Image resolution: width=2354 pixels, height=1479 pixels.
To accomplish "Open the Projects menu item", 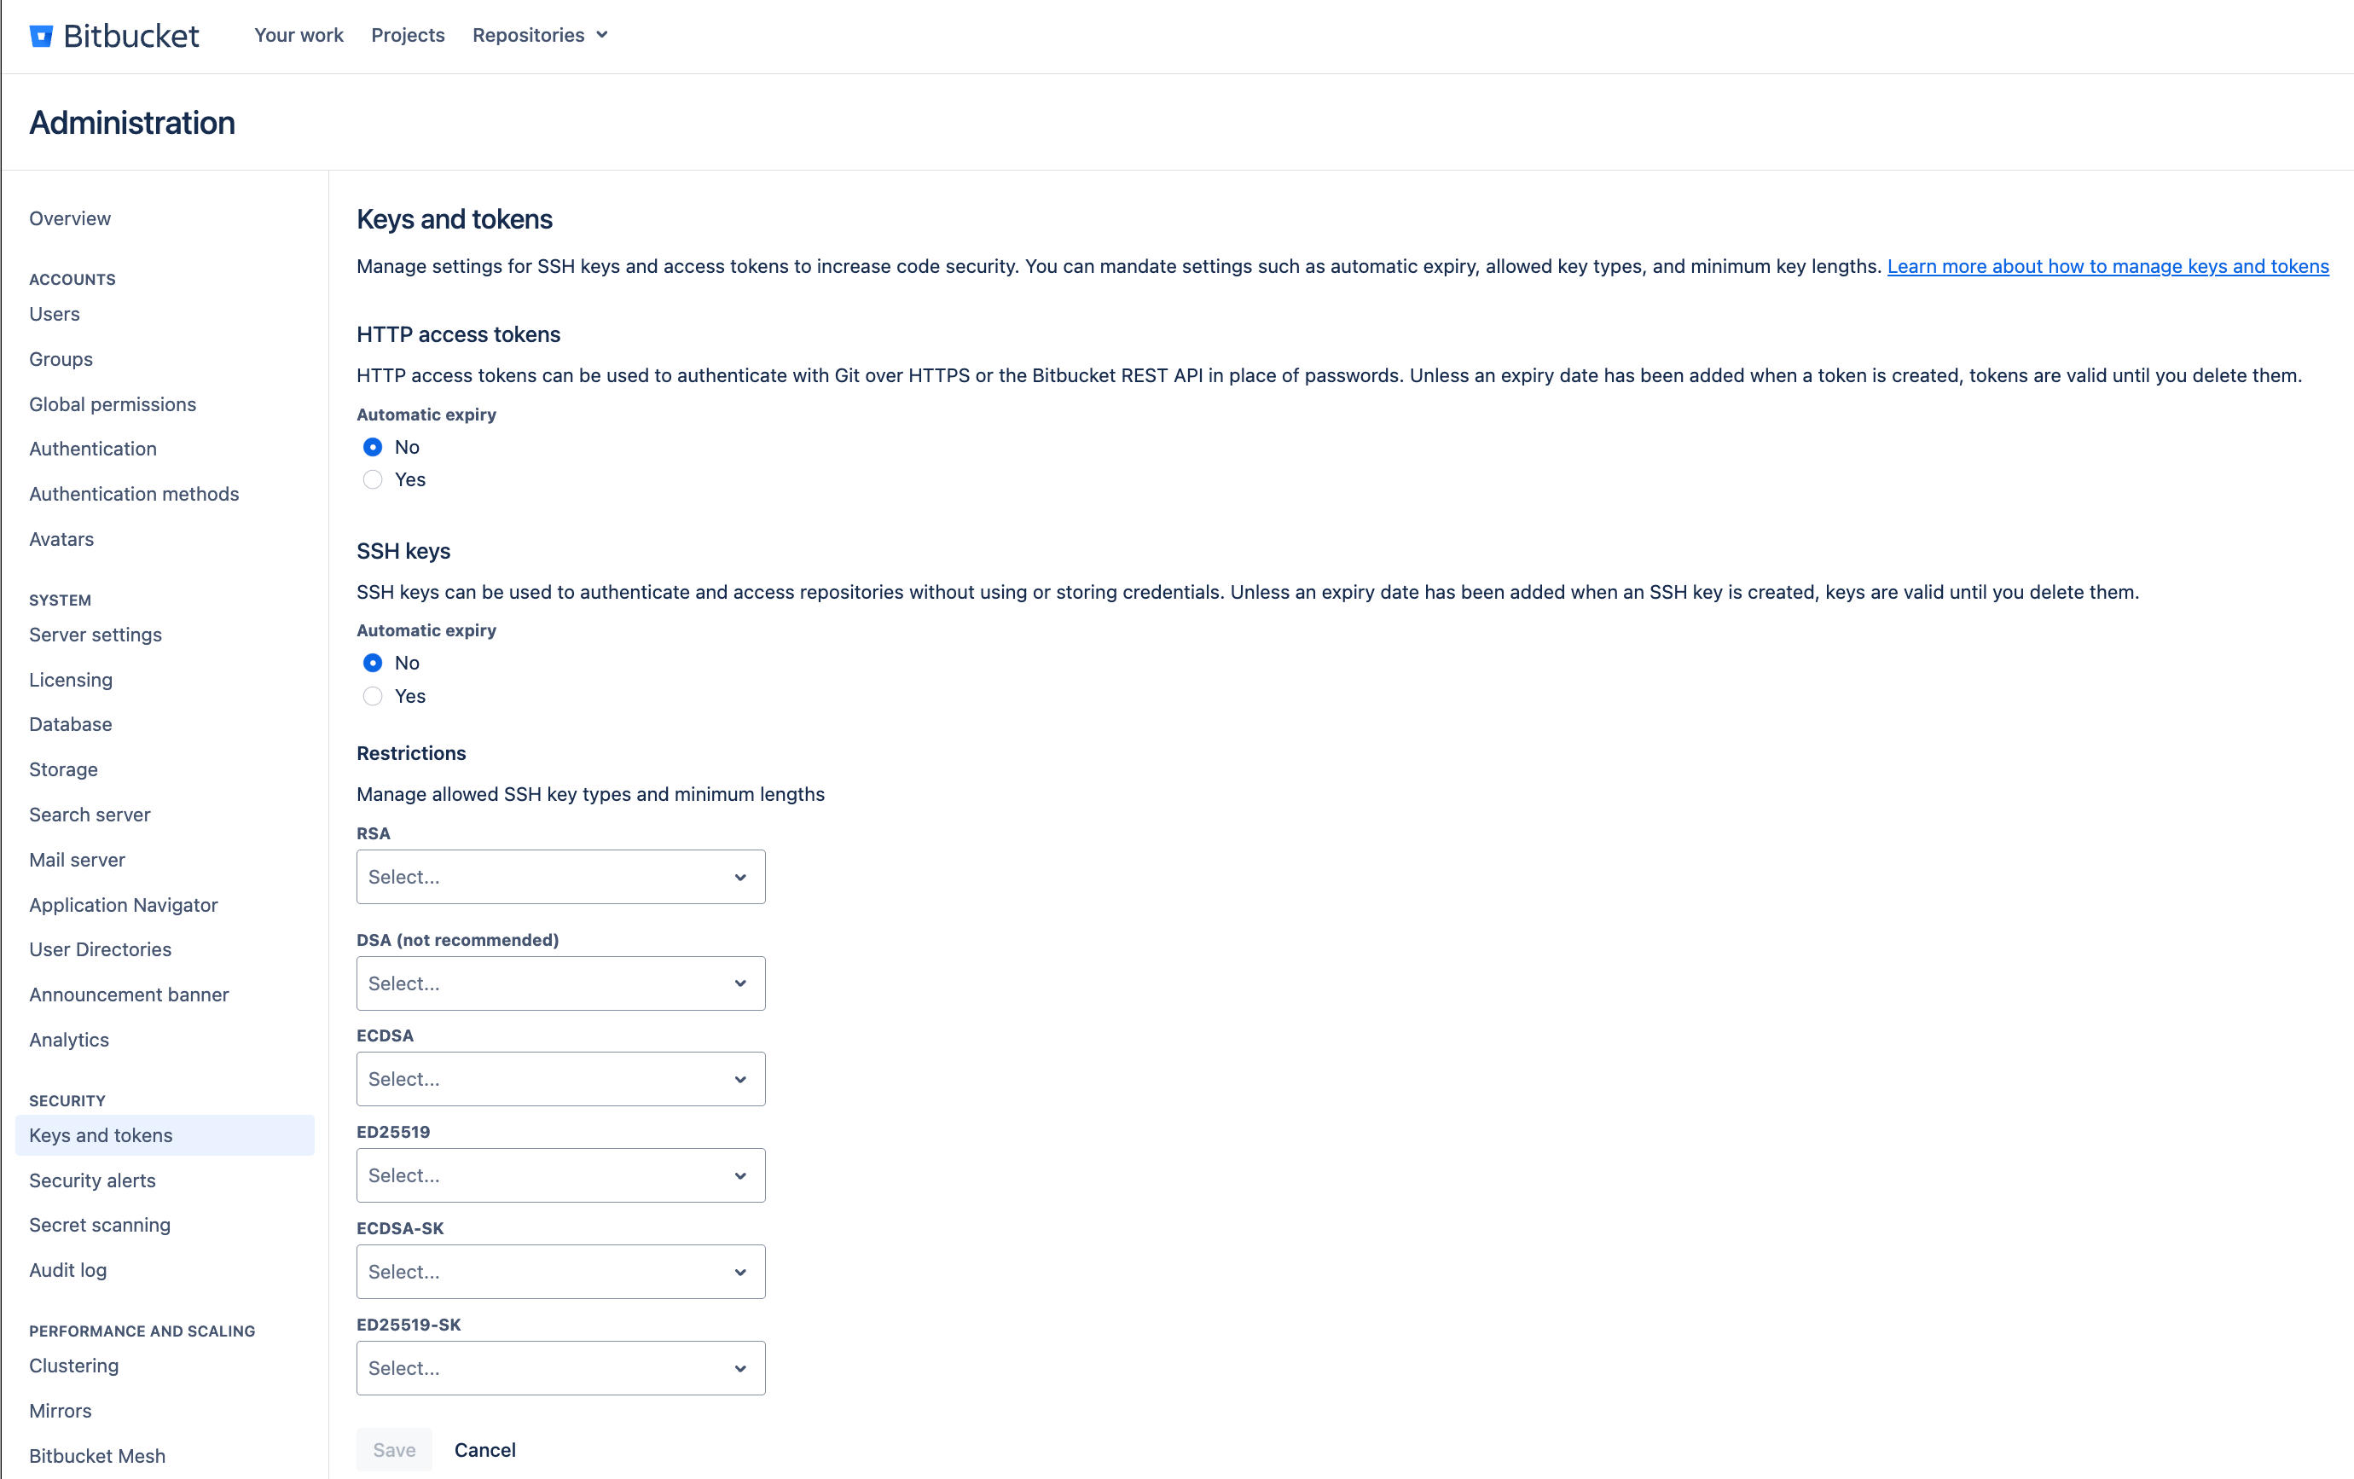I will tap(408, 34).
